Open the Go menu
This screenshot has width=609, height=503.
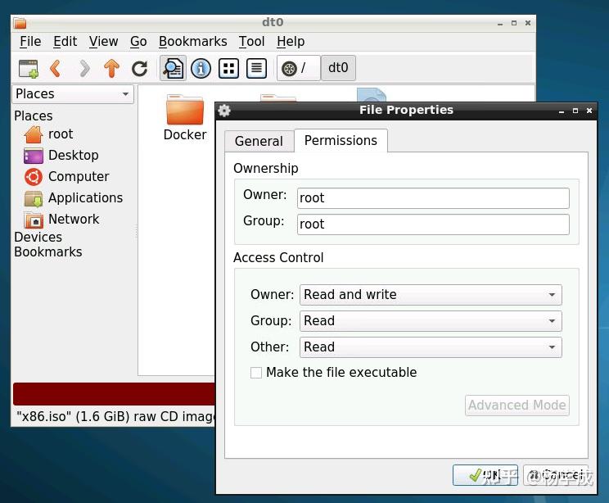(138, 41)
